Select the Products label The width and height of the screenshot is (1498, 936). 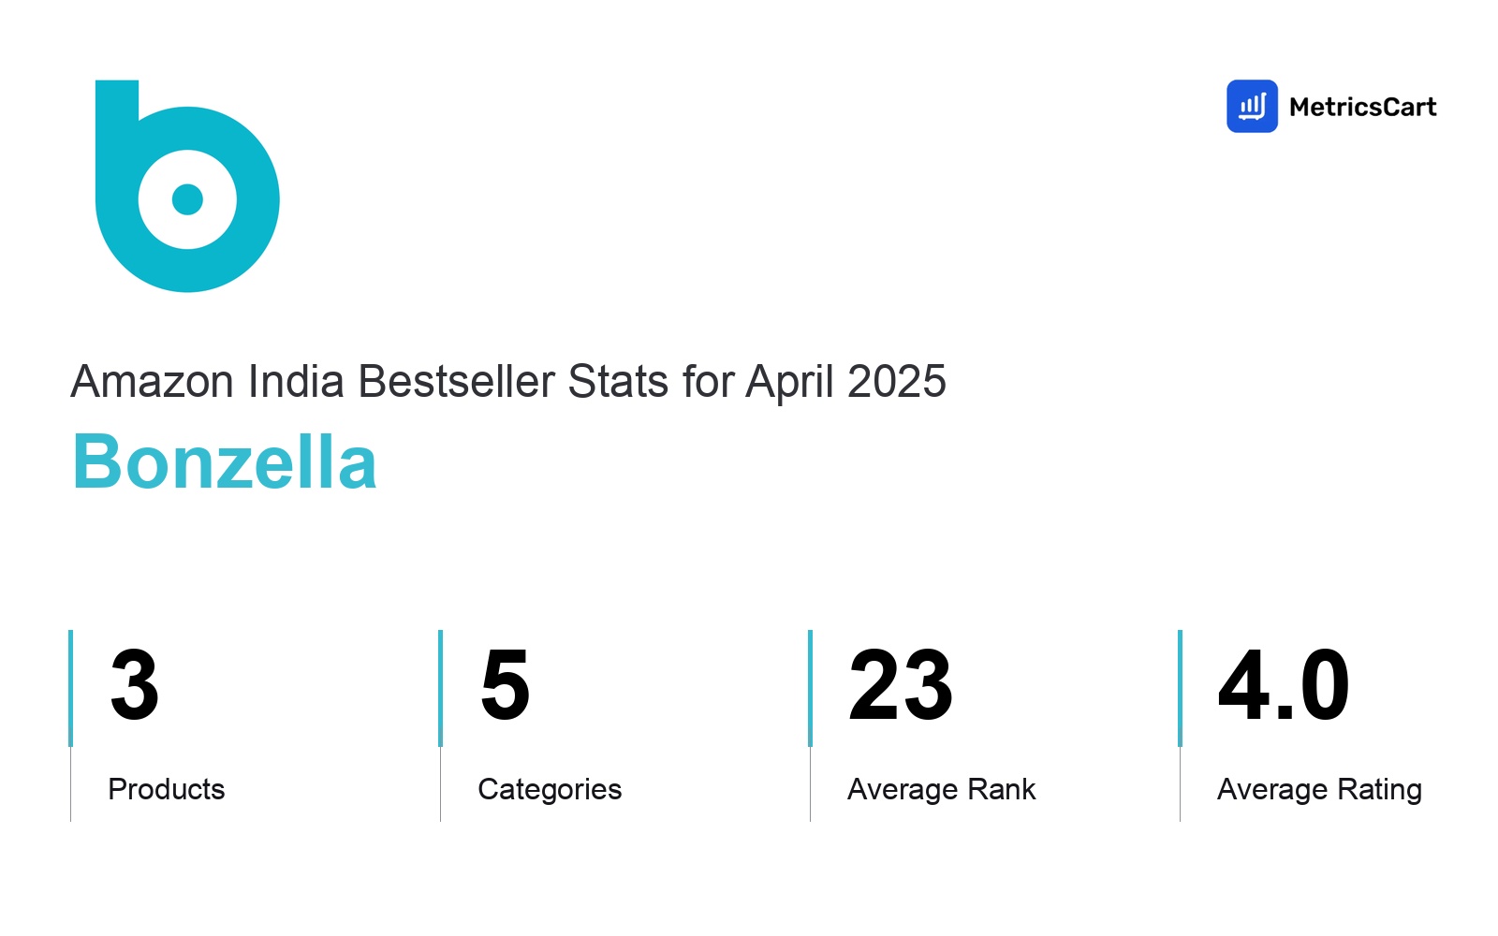(167, 789)
